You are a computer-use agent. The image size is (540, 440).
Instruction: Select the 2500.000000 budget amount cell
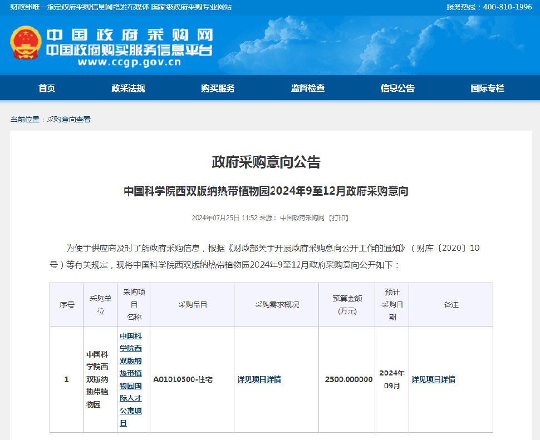[x=348, y=379]
